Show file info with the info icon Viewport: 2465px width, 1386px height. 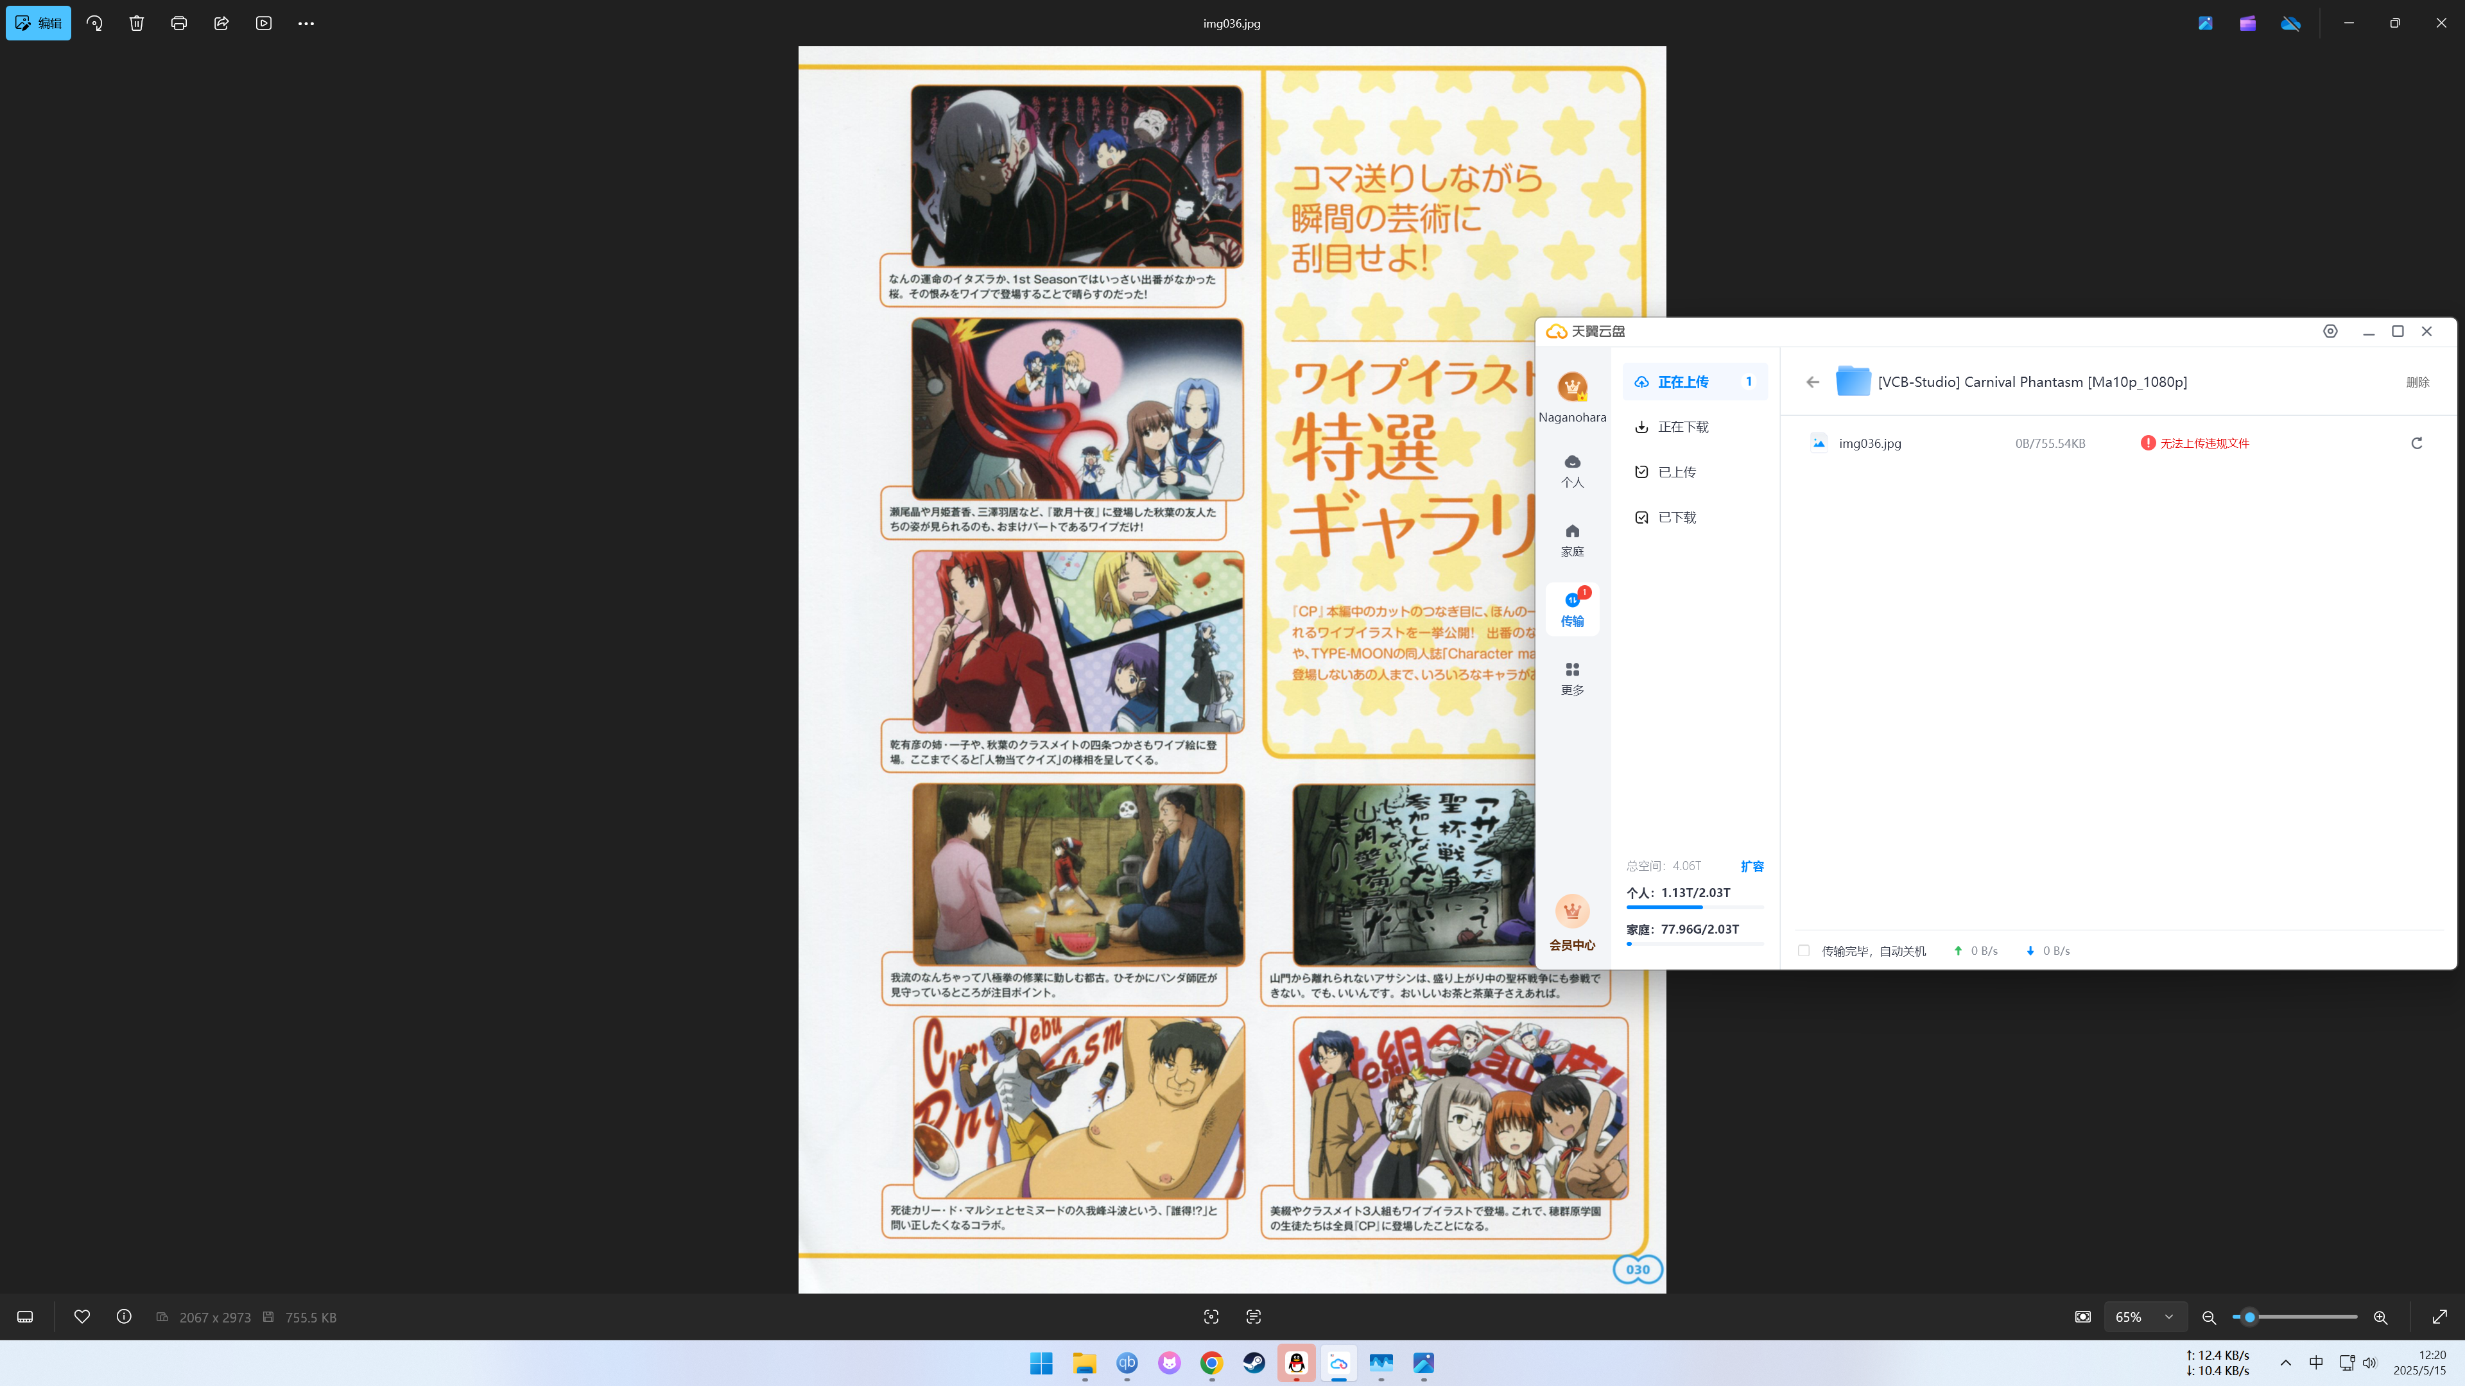tap(125, 1317)
